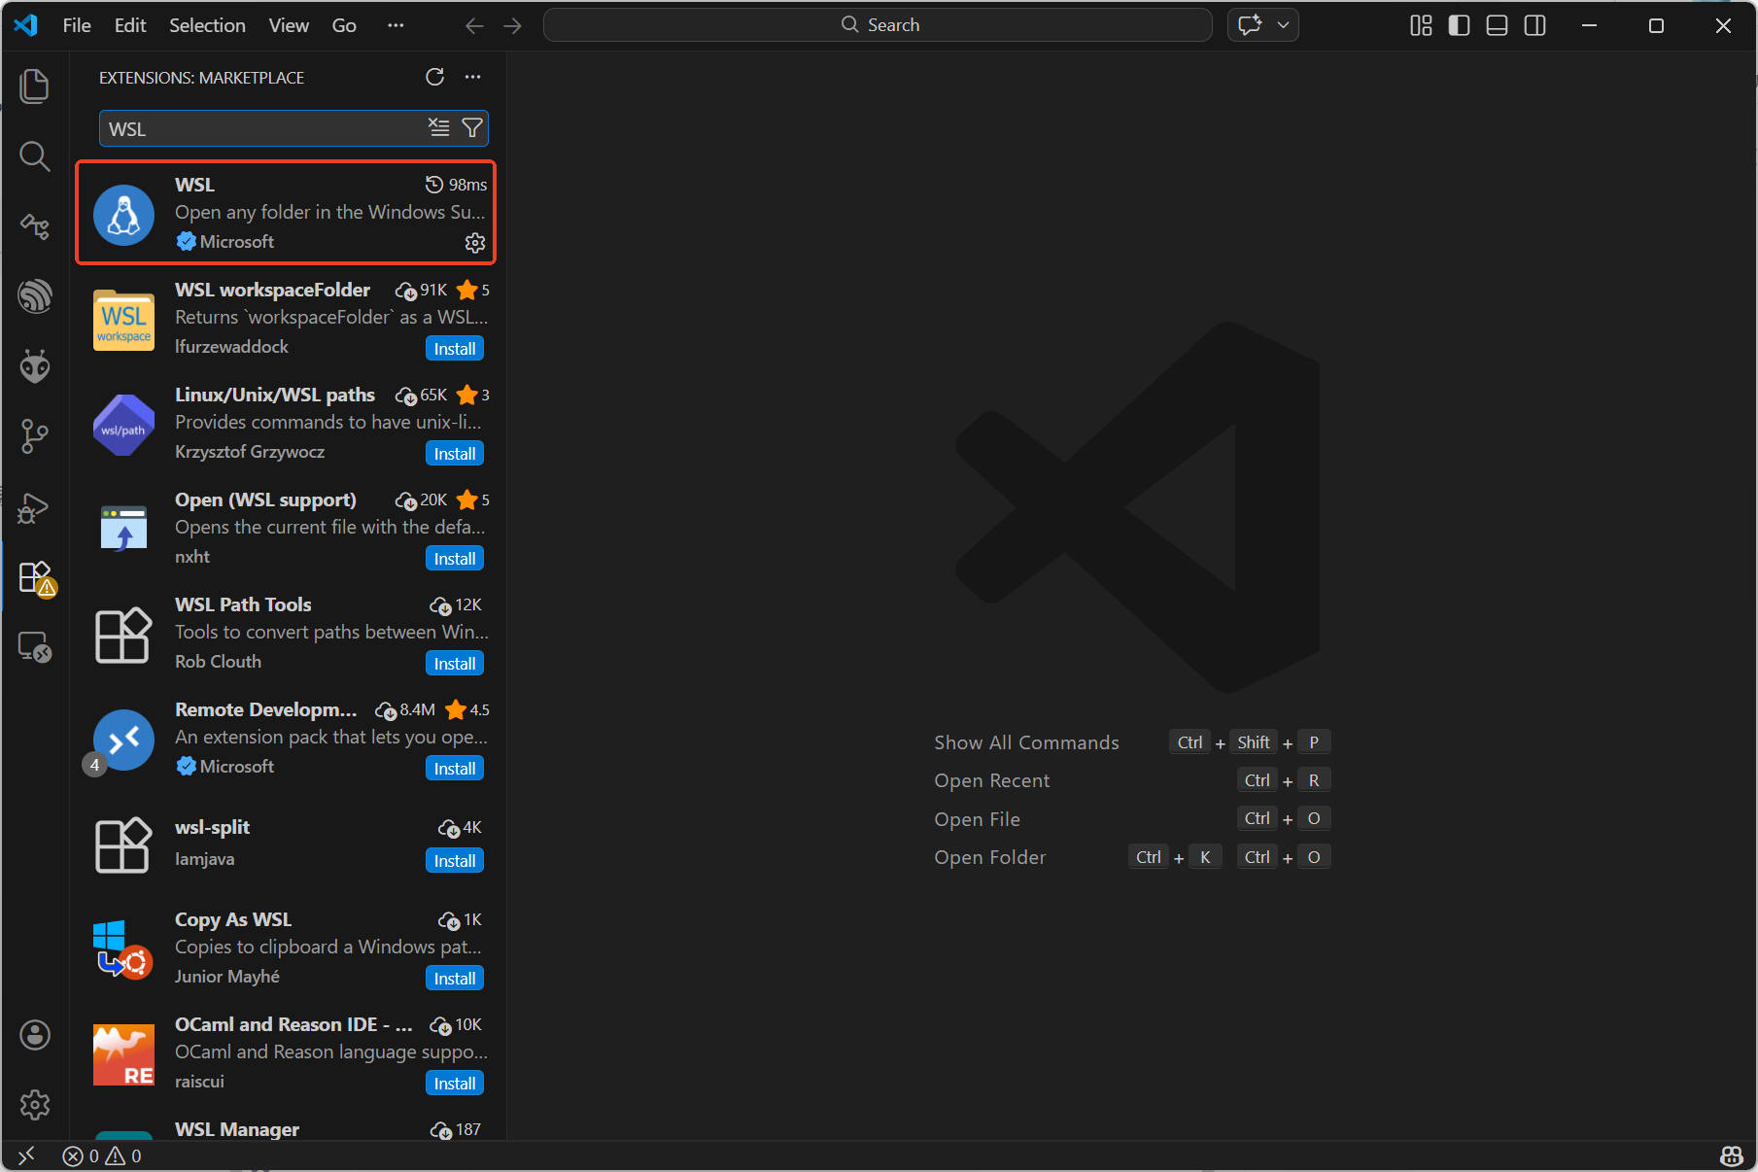Image resolution: width=1758 pixels, height=1172 pixels.
Task: Open the Accounts menu icon
Action: click(x=35, y=1035)
